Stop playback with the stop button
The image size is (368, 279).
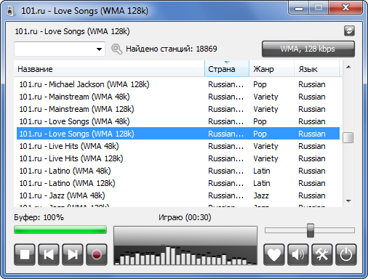click(x=25, y=254)
